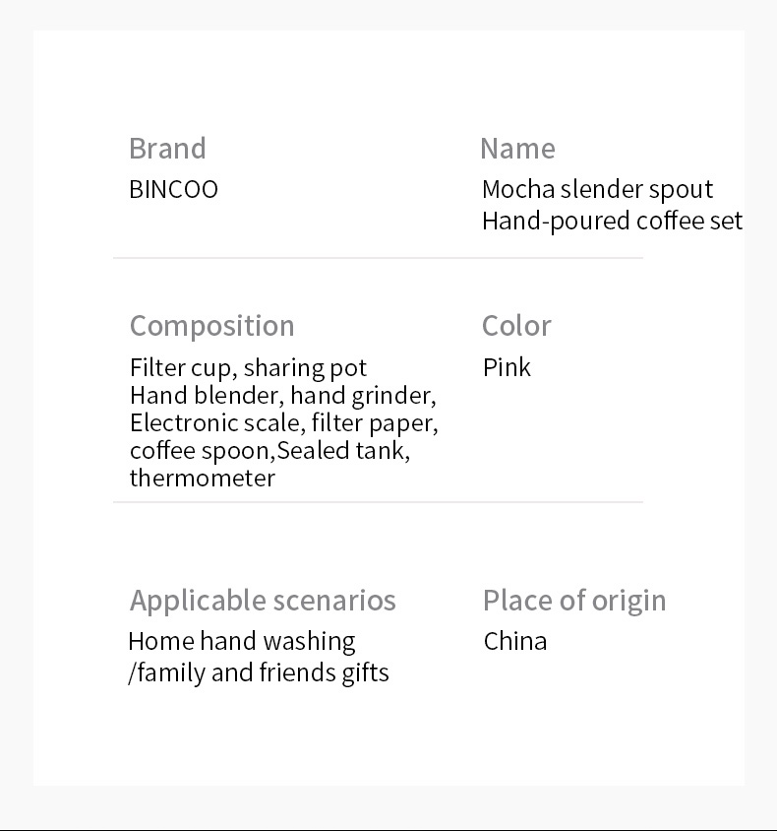Click the Applicable scenarios heading

tap(263, 601)
